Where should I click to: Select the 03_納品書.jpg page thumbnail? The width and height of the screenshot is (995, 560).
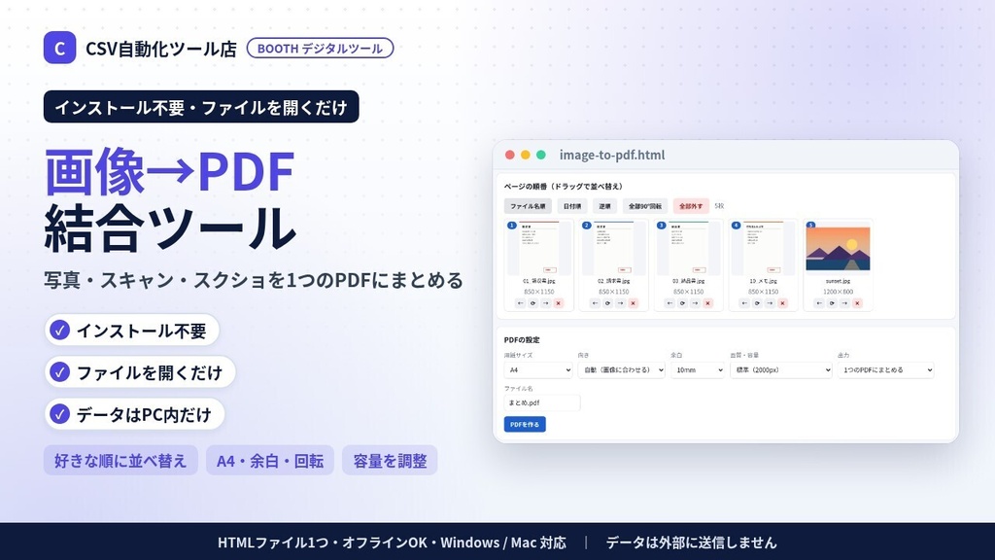(689, 248)
